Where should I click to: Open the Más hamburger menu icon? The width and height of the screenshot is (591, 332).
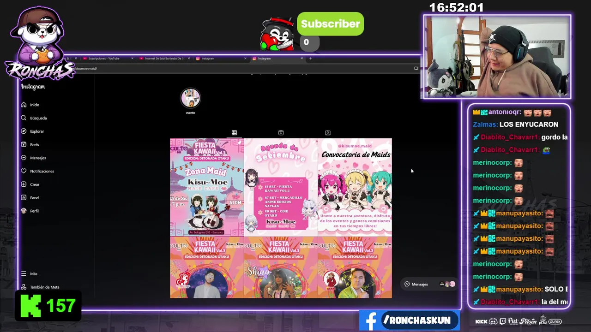coord(24,274)
